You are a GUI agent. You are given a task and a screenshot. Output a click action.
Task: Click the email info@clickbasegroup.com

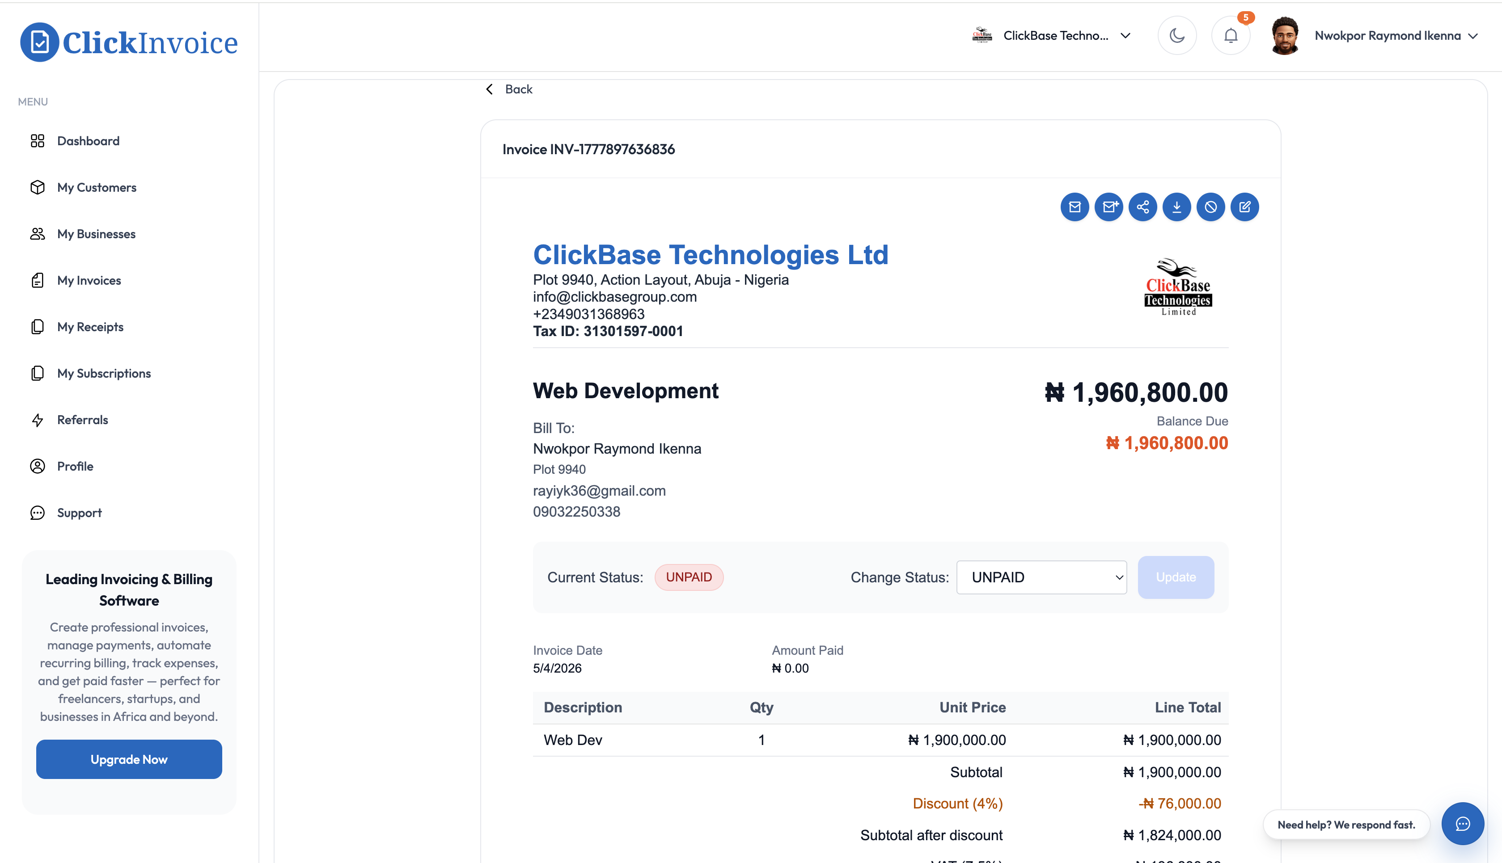tap(614, 296)
